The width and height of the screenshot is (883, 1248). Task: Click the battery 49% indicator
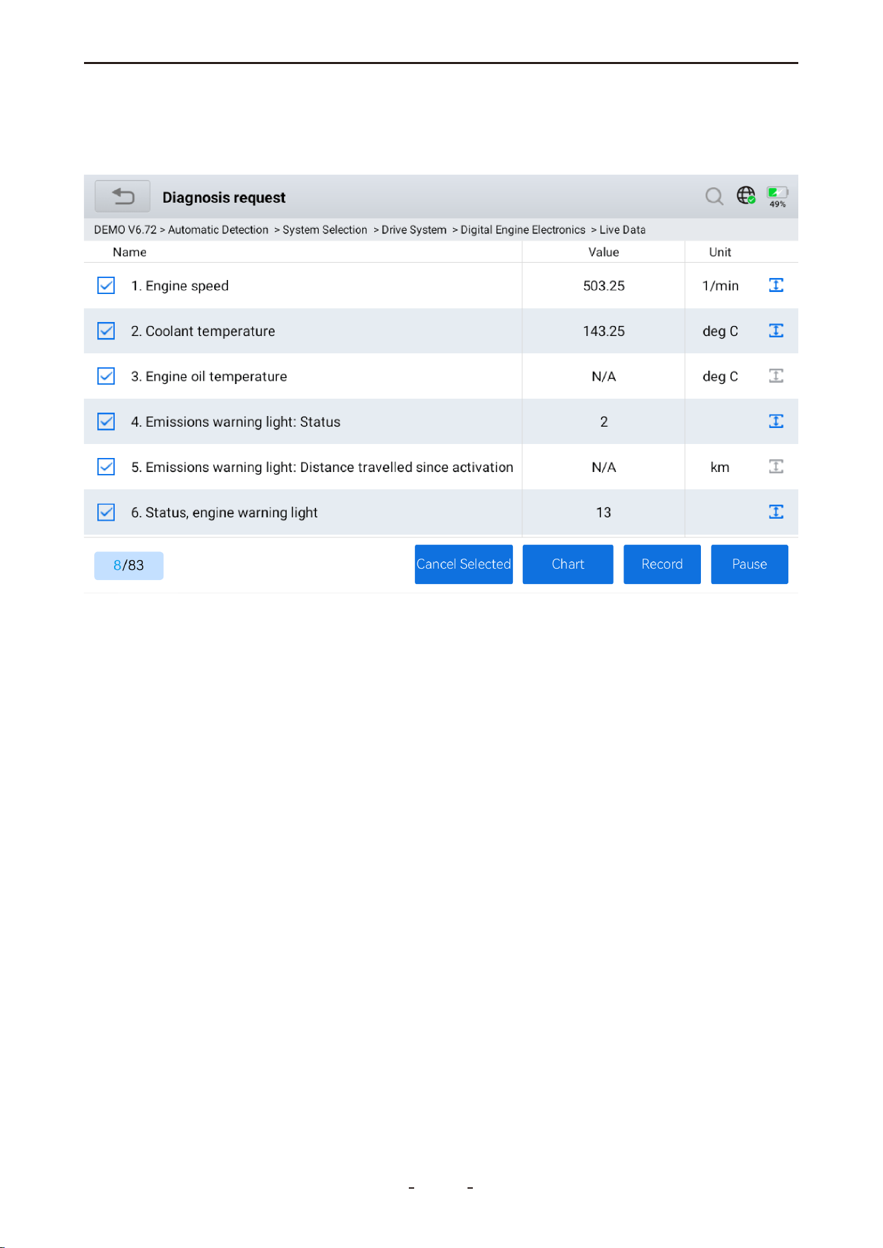pos(777,197)
